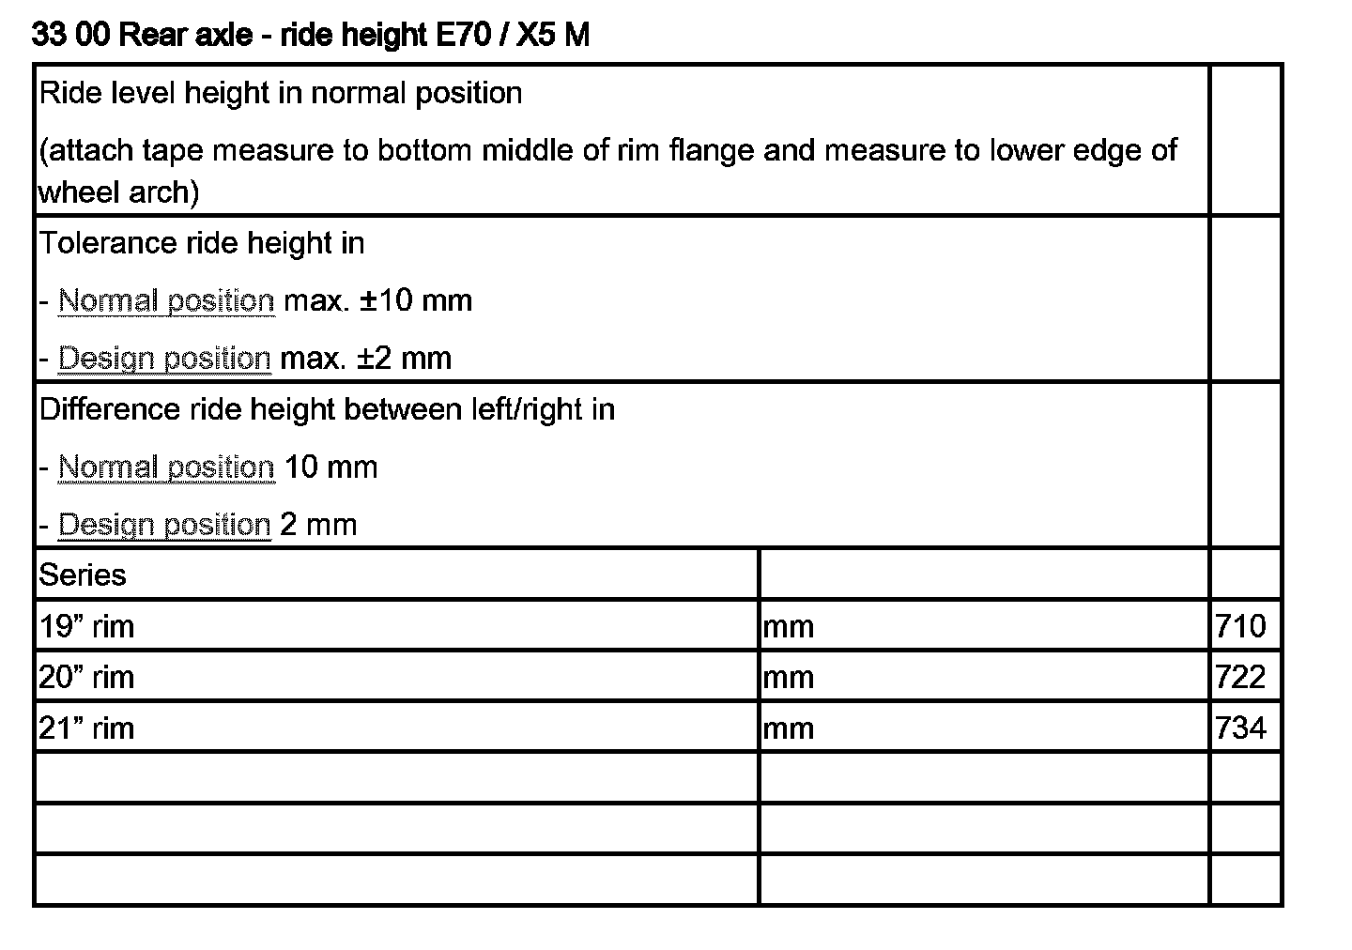Viewport: 1352px width, 950px height.
Task: Select the 710 value cell
Action: pos(1241,626)
